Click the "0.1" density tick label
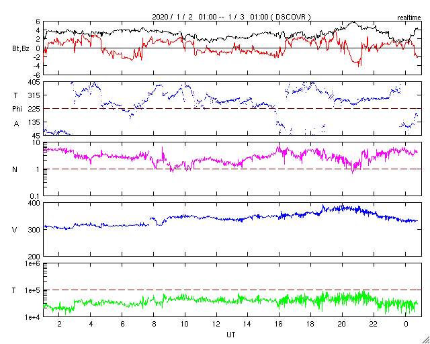 tap(36, 196)
